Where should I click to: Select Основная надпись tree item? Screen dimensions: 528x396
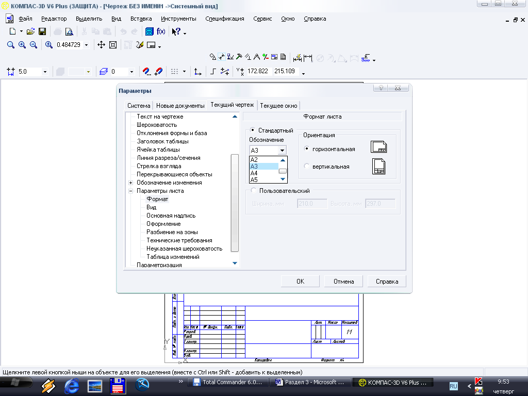coord(171,216)
